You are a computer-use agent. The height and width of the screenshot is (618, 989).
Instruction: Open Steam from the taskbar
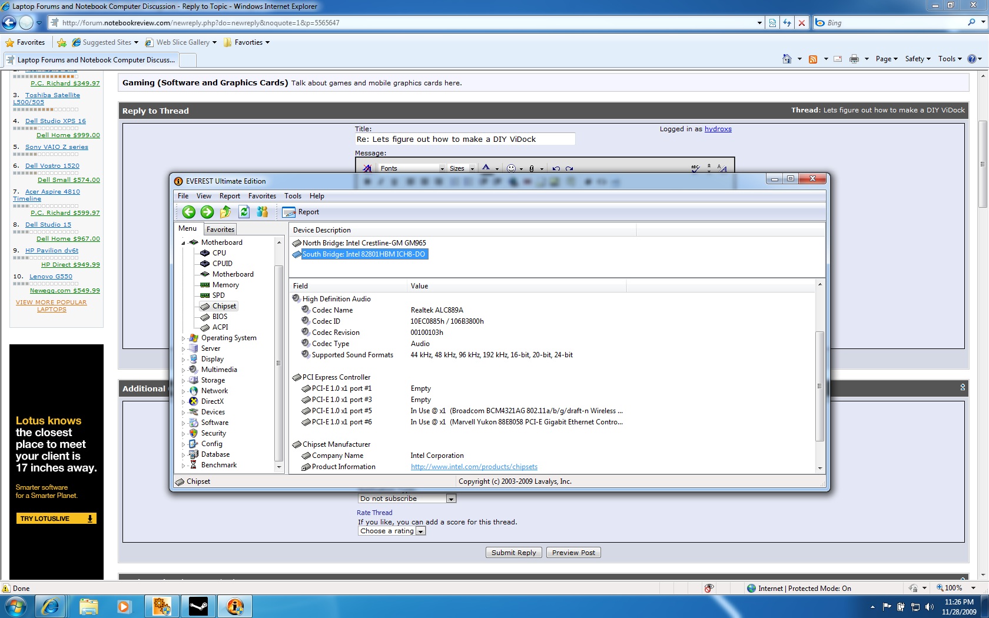[x=198, y=606]
